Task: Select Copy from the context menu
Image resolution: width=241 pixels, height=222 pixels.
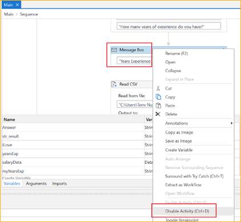Action: [x=170, y=97]
